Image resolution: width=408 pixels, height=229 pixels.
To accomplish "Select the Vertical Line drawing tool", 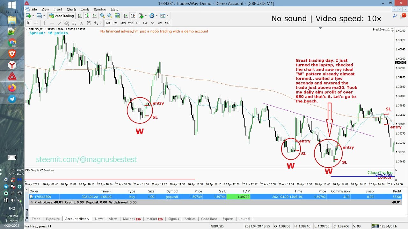I will (x=45, y=23).
